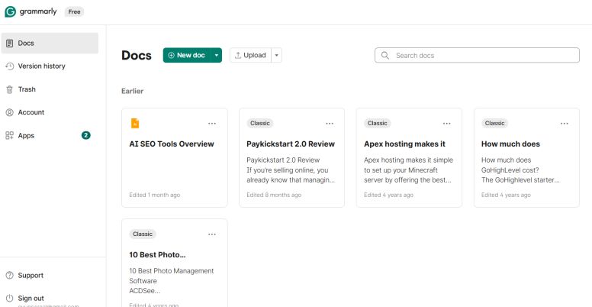Click the Earlier section heading

pyautogui.click(x=132, y=91)
